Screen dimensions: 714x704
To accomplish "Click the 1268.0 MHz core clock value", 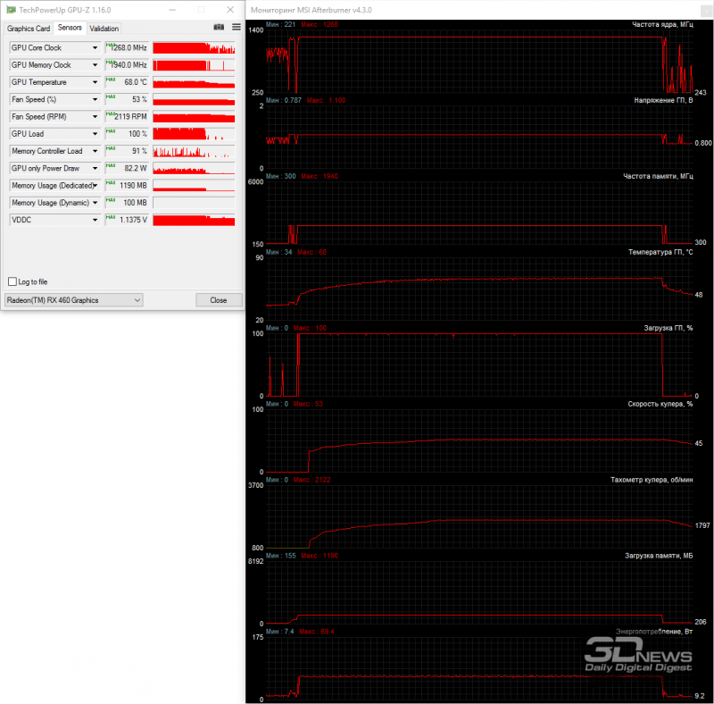I will [x=127, y=47].
